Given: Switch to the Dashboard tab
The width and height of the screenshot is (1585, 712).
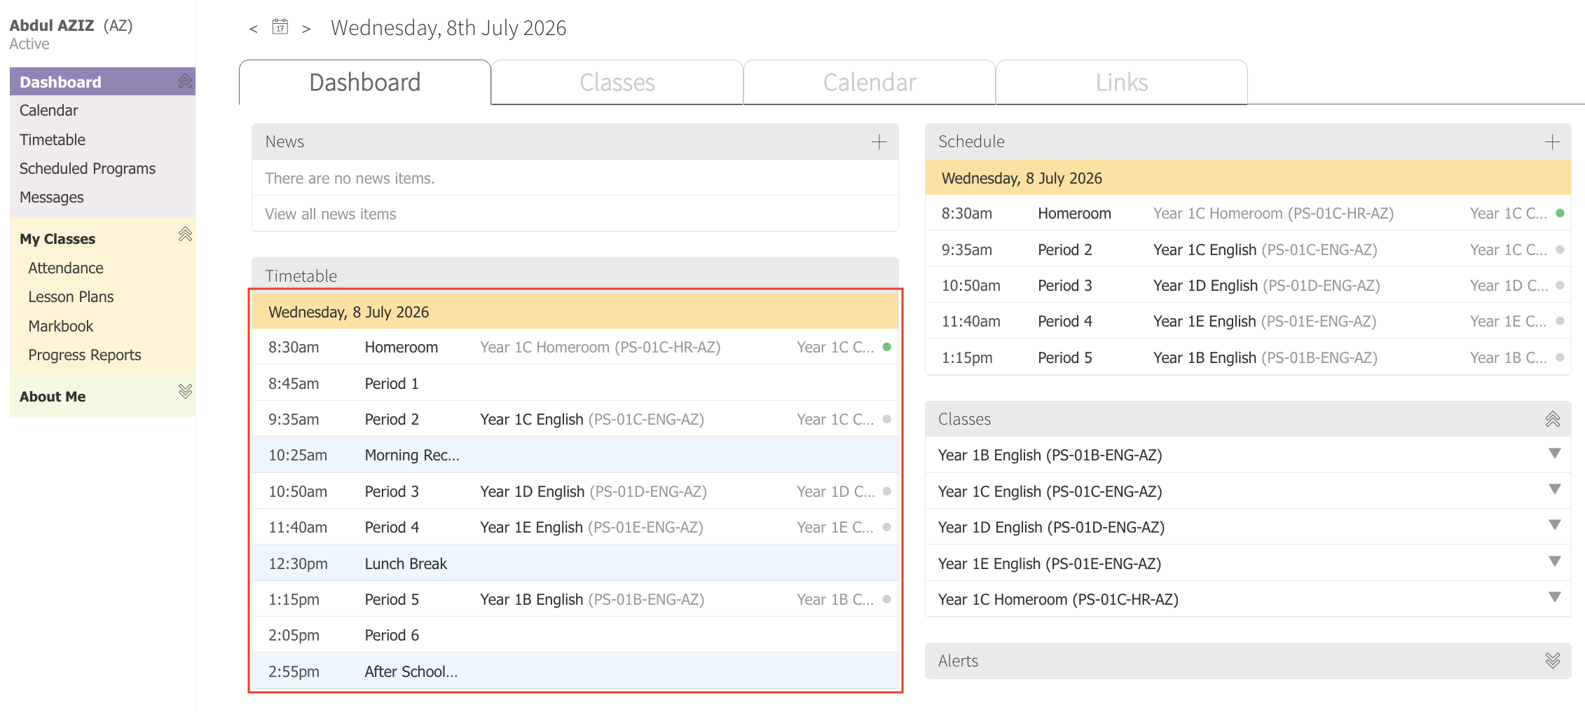Looking at the screenshot, I should 365,83.
